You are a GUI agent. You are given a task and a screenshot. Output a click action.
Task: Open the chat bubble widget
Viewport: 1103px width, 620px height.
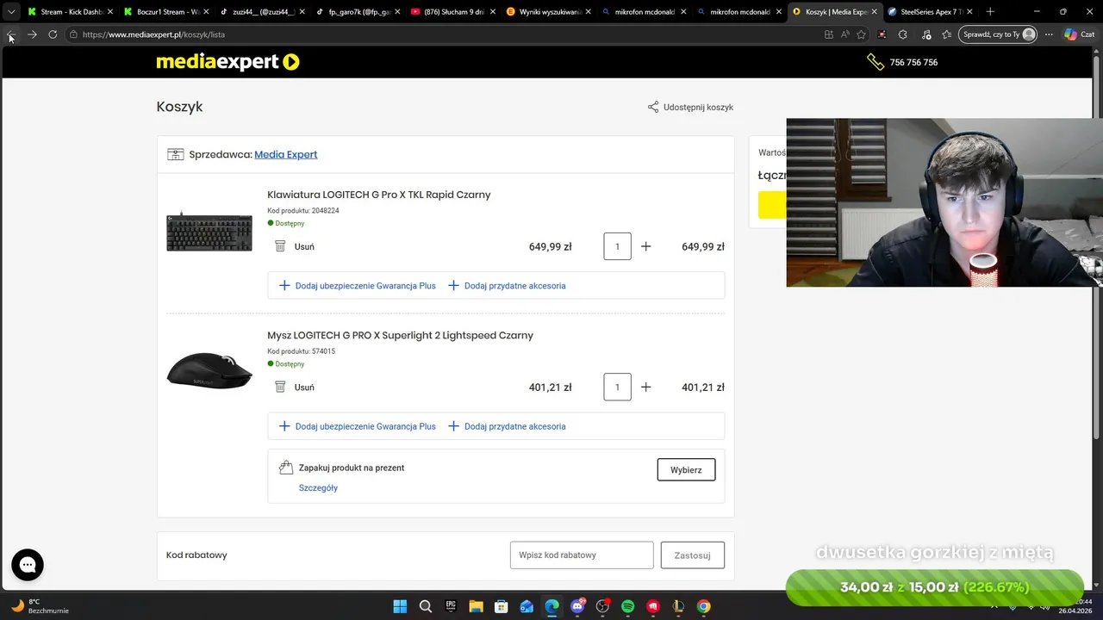click(x=28, y=565)
